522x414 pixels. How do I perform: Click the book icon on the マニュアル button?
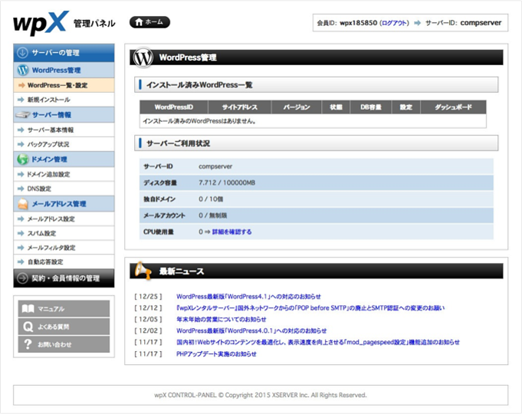tap(28, 309)
